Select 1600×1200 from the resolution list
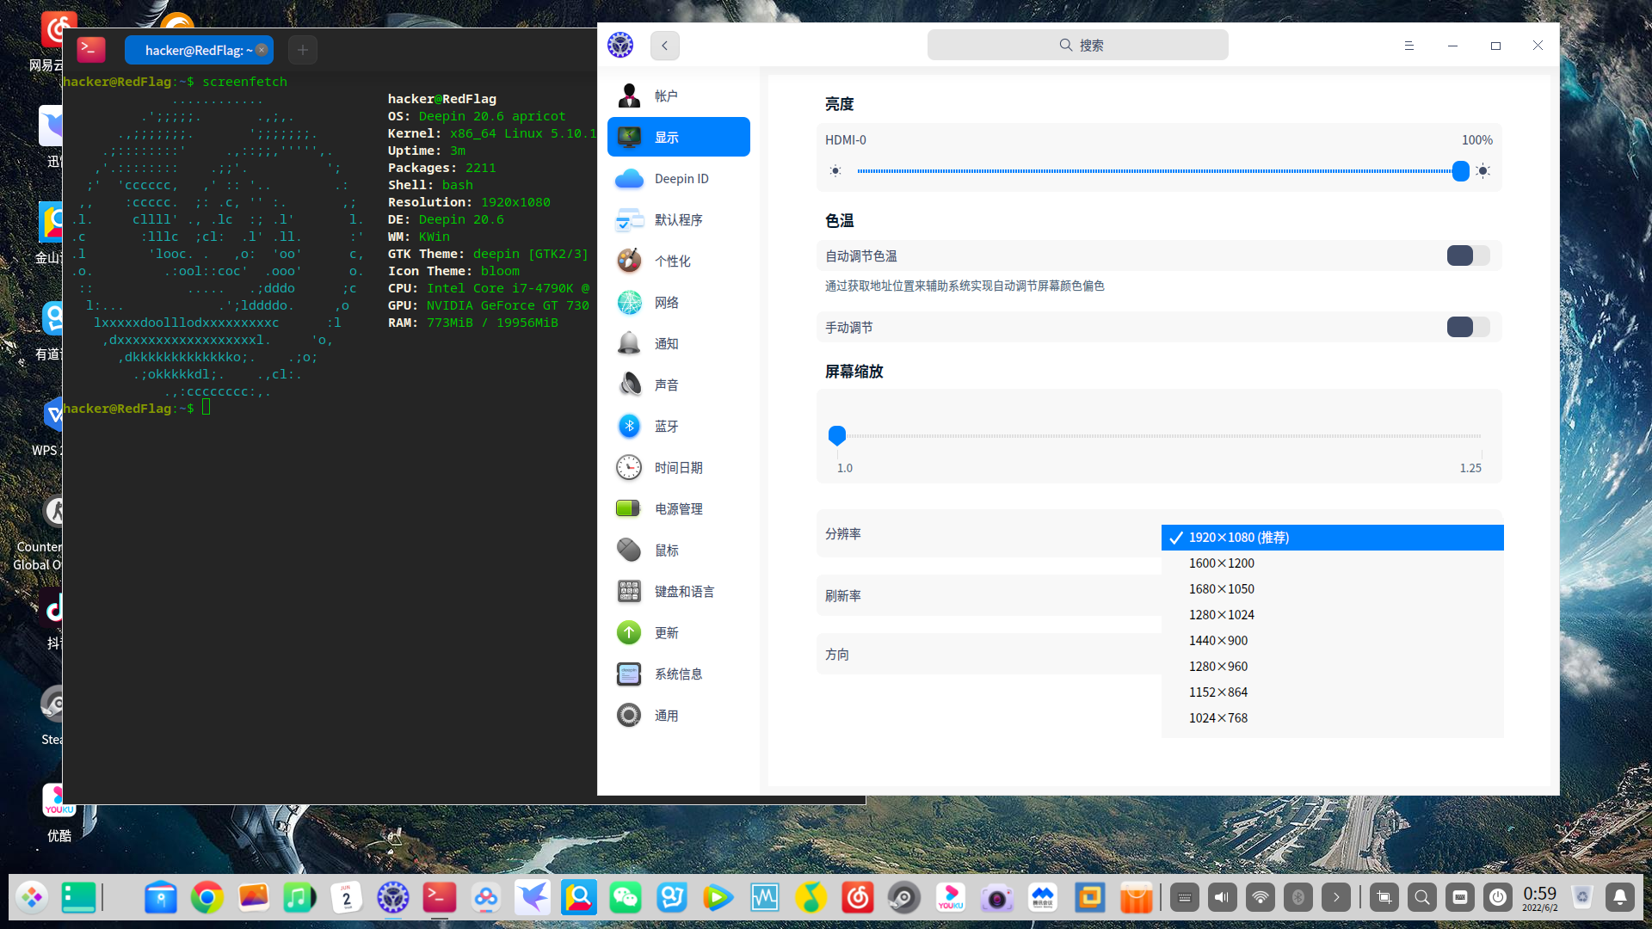This screenshot has height=929, width=1652. [x=1221, y=563]
